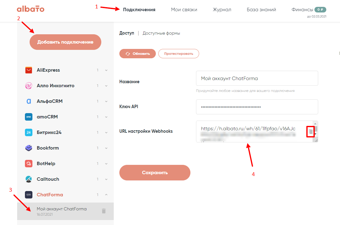
Task: Expand the АльфаCRM connections chevron
Action: pyautogui.click(x=106, y=101)
